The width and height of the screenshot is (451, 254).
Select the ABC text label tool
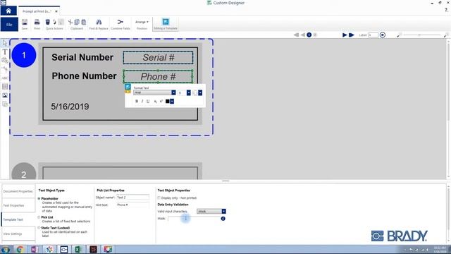tap(5, 78)
